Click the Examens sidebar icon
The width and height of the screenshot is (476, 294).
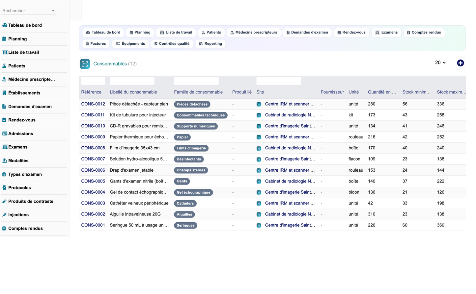[5, 147]
